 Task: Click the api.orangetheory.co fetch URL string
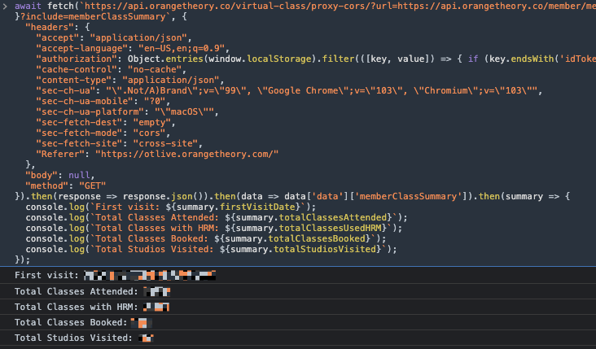pos(338,6)
